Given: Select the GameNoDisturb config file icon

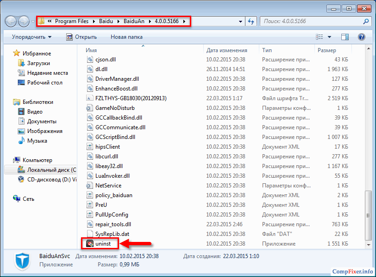Looking at the screenshot, I should tap(90, 108).
